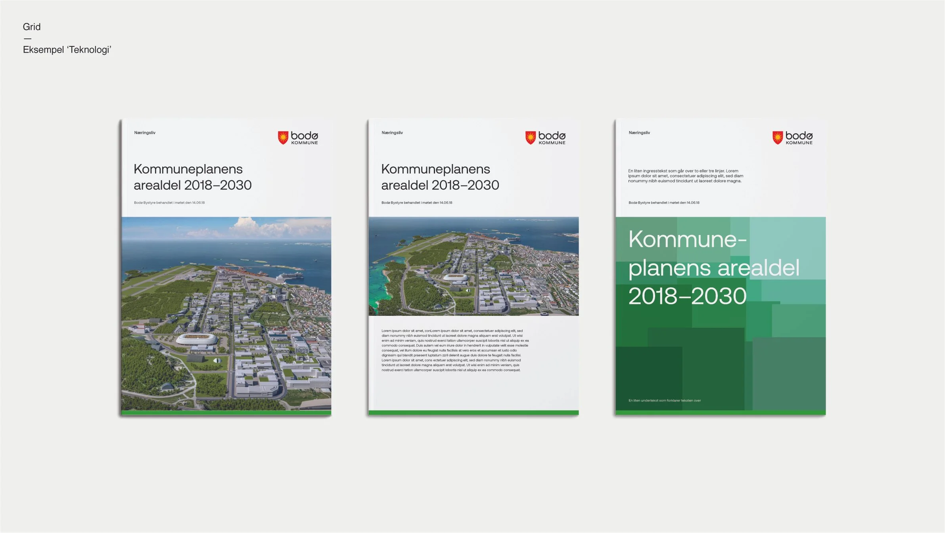Click the intro text 'En liten ingresstekst' on the right cover
This screenshot has height=533, width=945.
(685, 176)
